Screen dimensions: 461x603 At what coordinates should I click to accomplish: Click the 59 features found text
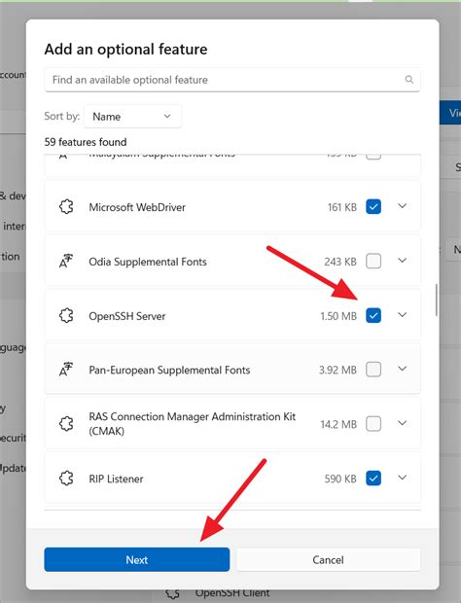pos(86,142)
